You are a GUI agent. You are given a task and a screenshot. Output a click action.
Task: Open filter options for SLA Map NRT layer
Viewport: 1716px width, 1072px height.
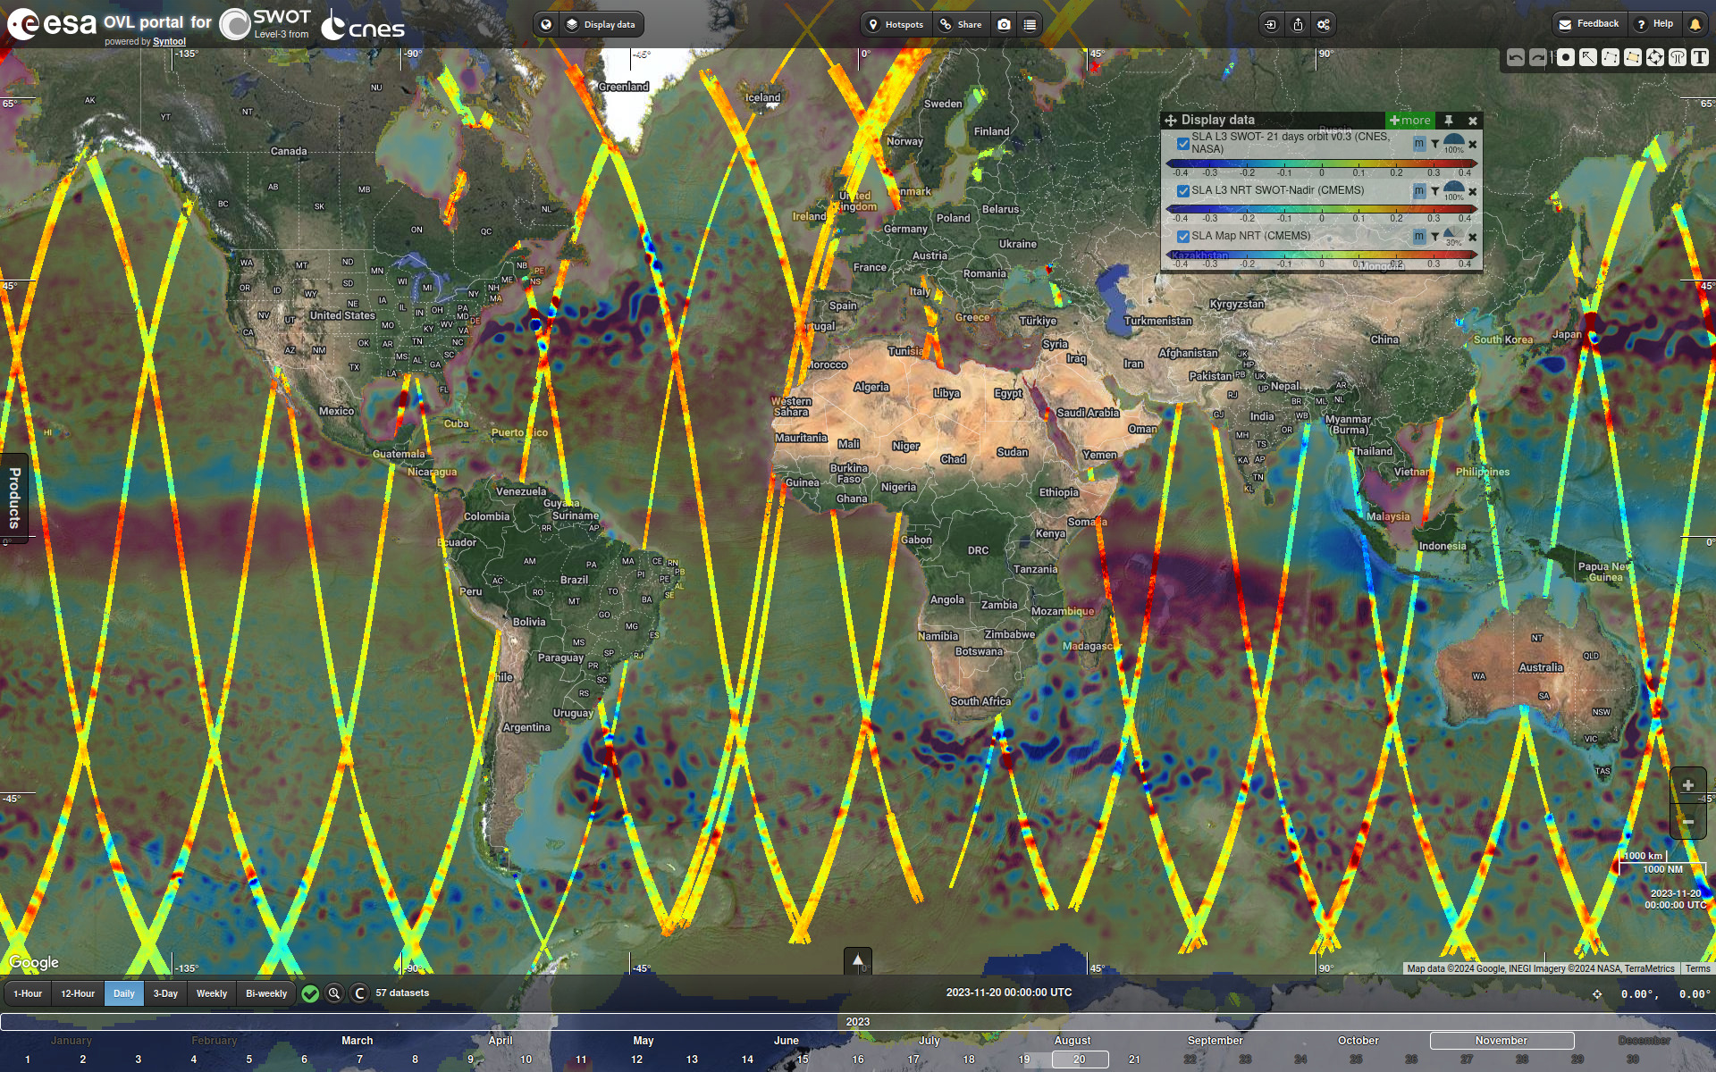pos(1435,237)
